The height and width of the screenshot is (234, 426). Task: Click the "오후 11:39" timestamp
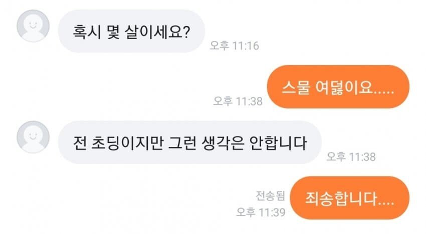(261, 212)
